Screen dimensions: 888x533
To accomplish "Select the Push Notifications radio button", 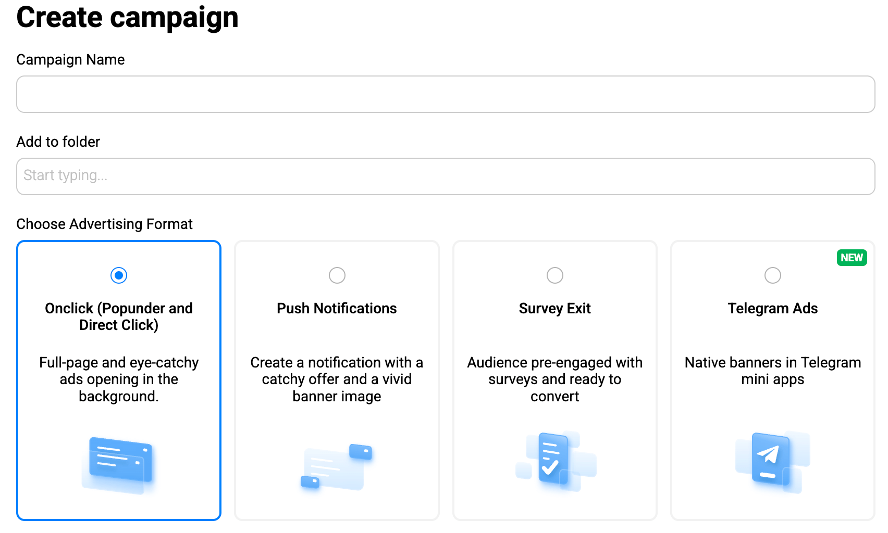I will pos(337,275).
